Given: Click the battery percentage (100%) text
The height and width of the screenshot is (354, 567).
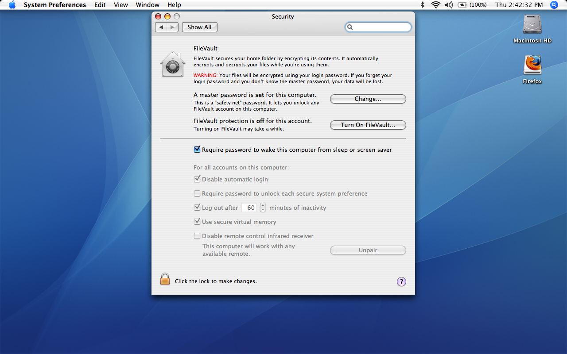Looking at the screenshot, I should pyautogui.click(x=478, y=5).
